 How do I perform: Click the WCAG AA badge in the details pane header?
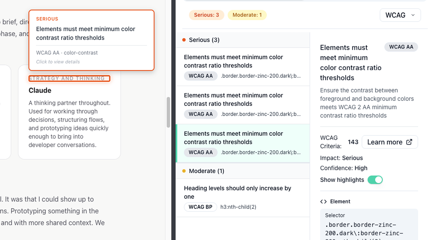[x=401, y=47]
